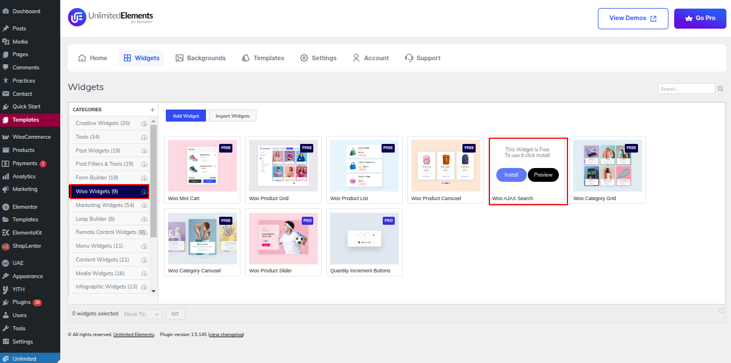The image size is (731, 363).
Task: Preview the Woo AJAX Search widget
Action: point(543,175)
